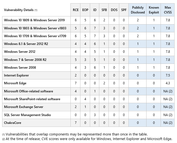The image size is (177, 143).
Task: Click the Internet Explorer row label
Action: [x=16, y=75]
